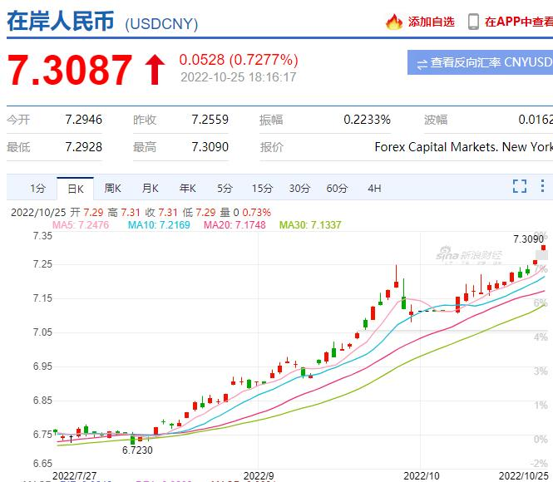Select the 日K chart tab
The height and width of the screenshot is (482, 553).
(76, 189)
